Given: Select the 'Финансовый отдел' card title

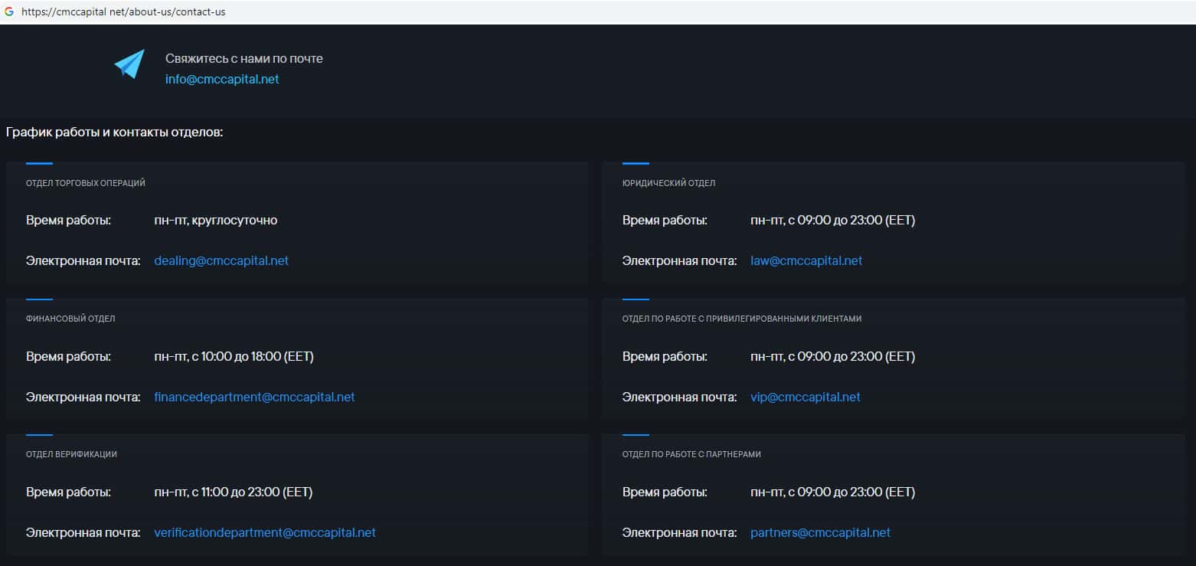Looking at the screenshot, I should pyautogui.click(x=70, y=319).
